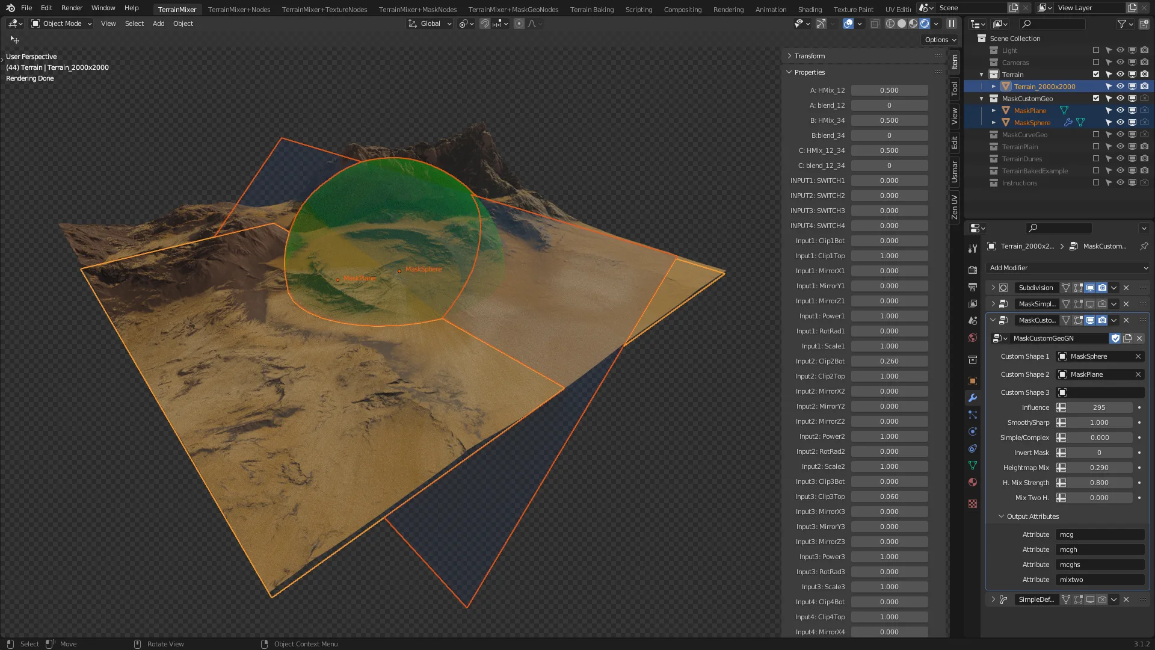Click Input2: Clip2Bot value field

click(x=889, y=361)
